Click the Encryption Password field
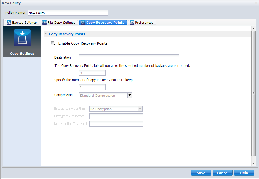The height and width of the screenshot is (179, 259). pyautogui.click(x=116, y=116)
